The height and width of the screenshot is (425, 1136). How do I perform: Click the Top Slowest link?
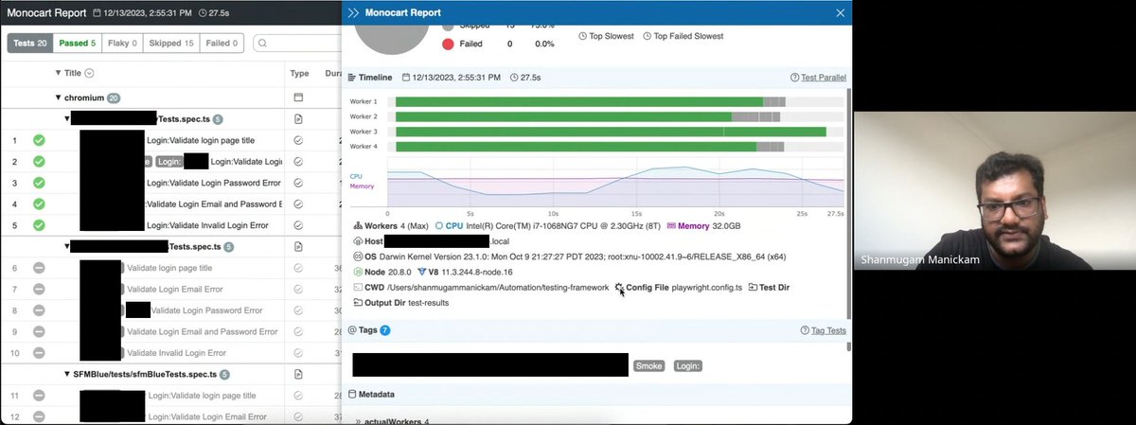click(608, 36)
